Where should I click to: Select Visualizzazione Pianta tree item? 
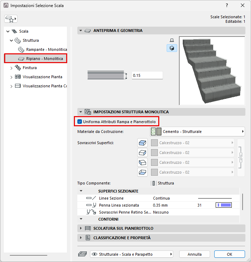click(x=42, y=77)
